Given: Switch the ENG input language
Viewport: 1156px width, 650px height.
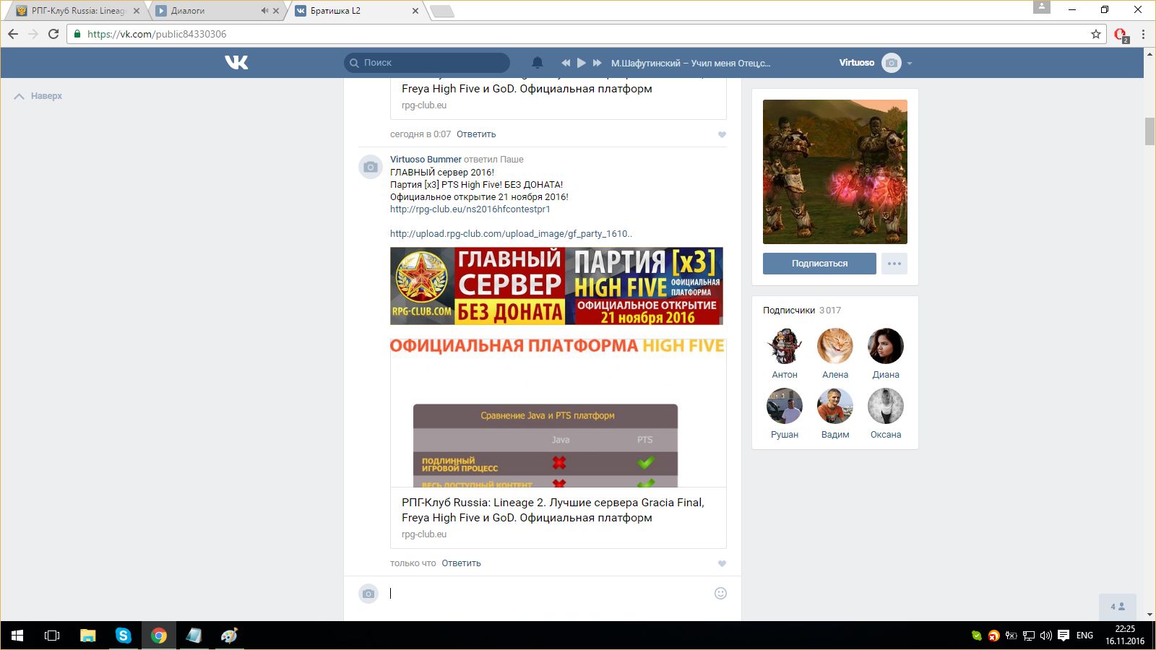Looking at the screenshot, I should (x=1084, y=636).
